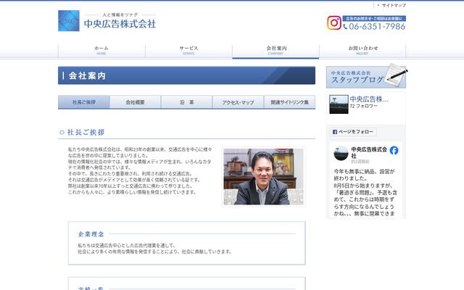The height and width of the screenshot is (290, 464).
Task: Click 中央広告株式会社 header title
Action: [120, 24]
